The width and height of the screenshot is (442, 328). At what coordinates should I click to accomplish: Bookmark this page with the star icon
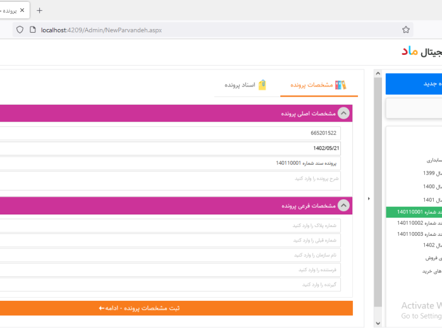[406, 30]
